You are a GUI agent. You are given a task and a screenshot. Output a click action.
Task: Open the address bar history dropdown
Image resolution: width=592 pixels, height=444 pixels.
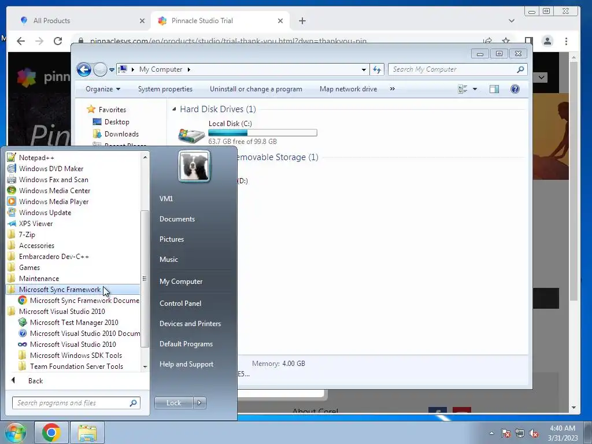[x=364, y=70]
